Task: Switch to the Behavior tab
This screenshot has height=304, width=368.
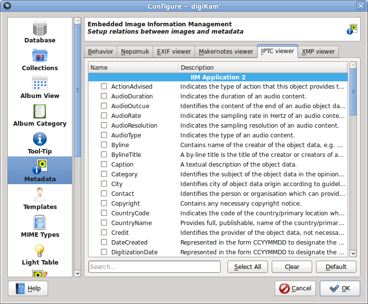Action: (101, 52)
